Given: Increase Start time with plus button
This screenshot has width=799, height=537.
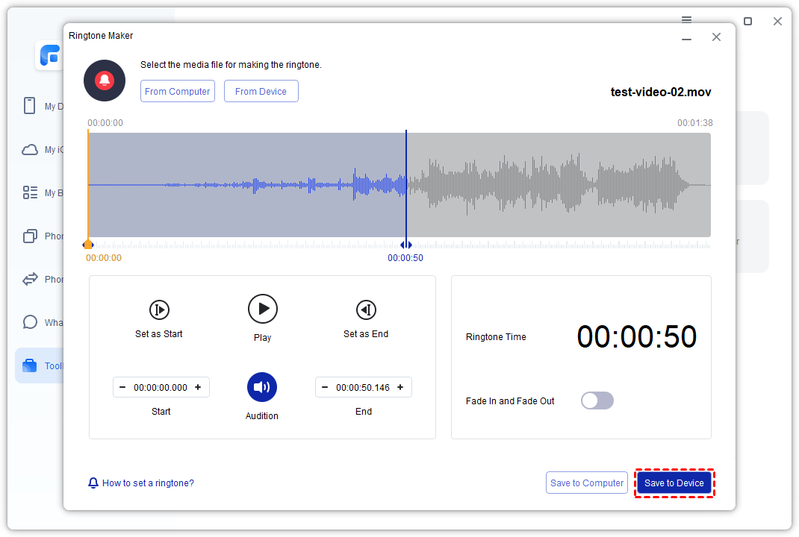Looking at the screenshot, I should [x=198, y=387].
